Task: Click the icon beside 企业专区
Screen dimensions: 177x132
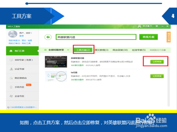Action: coord(11,96)
